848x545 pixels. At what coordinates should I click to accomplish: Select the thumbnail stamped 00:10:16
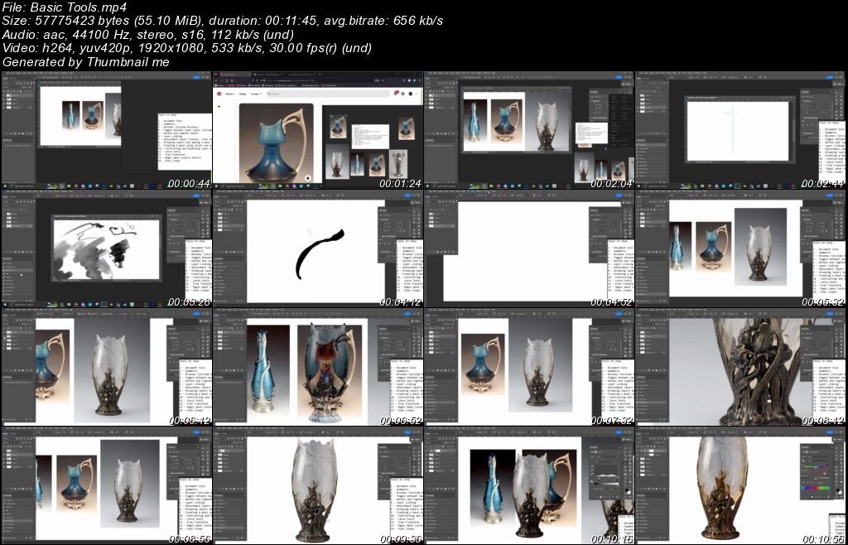point(529,485)
